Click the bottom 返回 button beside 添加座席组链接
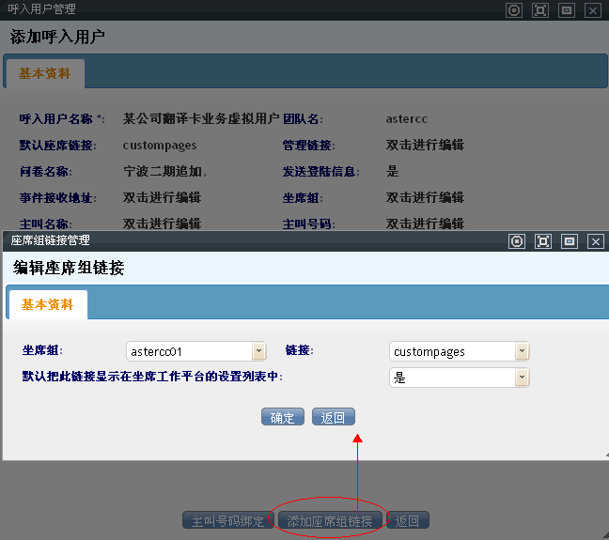Screen dimensions: 609x540 click(x=408, y=521)
